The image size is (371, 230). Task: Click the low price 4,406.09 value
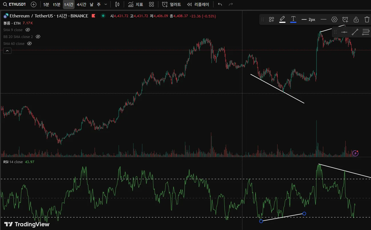161,16
